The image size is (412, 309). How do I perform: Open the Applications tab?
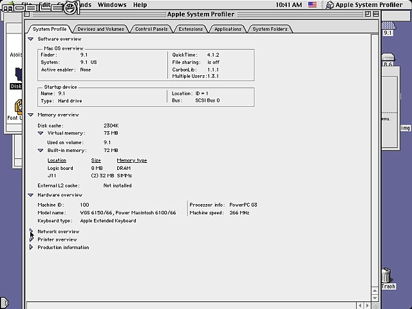[228, 29]
